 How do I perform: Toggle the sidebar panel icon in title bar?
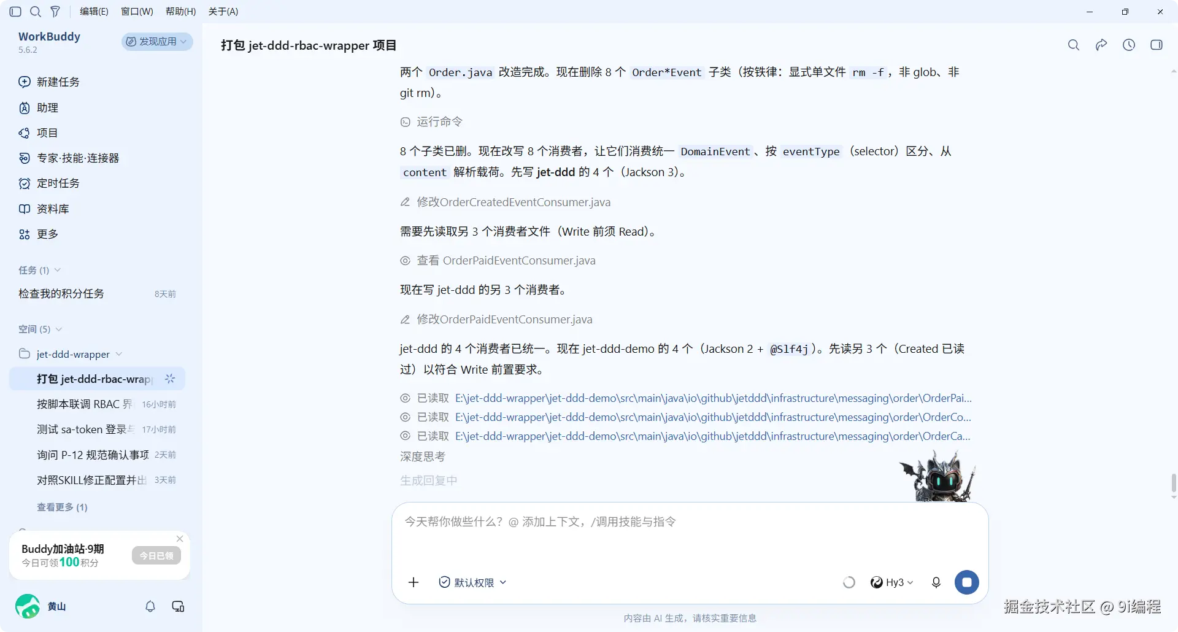[16, 12]
